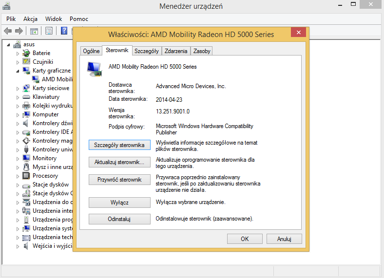The width and height of the screenshot is (384, 278).
Task: Click the Odinstaluj button
Action: click(x=119, y=219)
